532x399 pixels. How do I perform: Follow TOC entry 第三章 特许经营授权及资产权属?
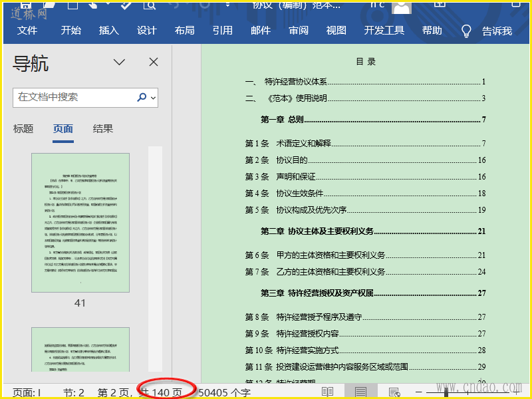373,293
